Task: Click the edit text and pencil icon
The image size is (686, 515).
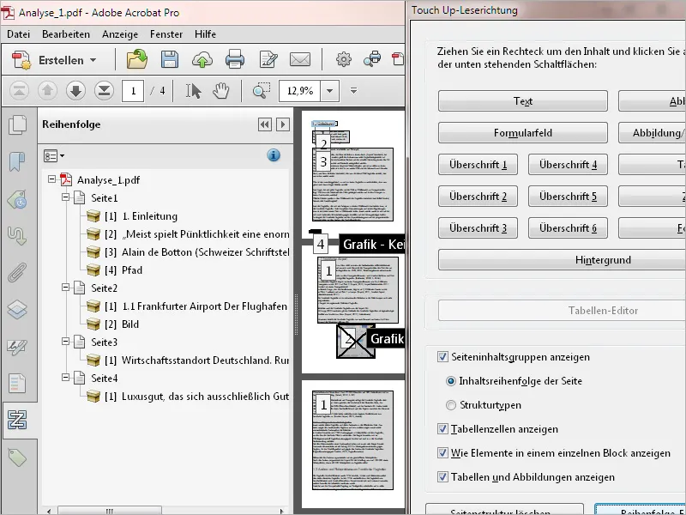Action: [268, 59]
